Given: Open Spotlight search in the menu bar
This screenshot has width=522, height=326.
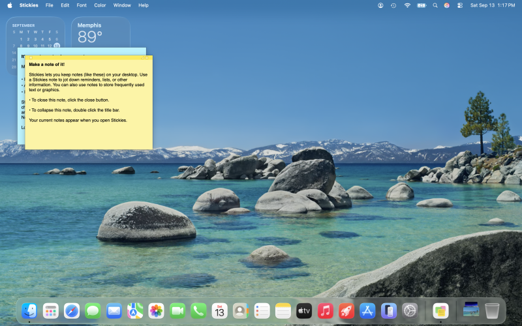Looking at the screenshot, I should pos(435,5).
